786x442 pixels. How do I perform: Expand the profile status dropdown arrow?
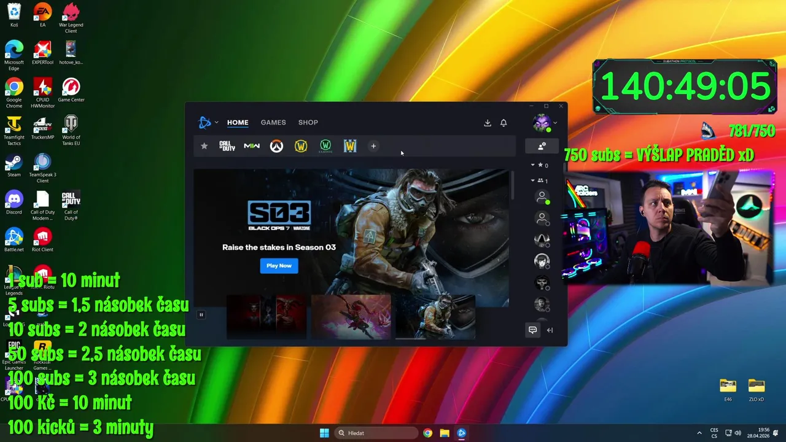click(555, 123)
